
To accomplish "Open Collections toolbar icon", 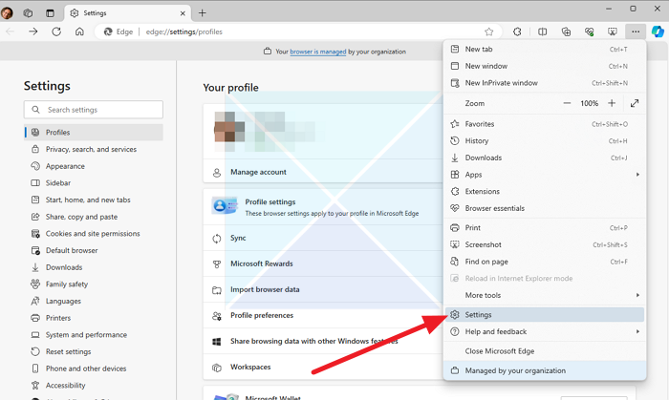I will [566, 32].
